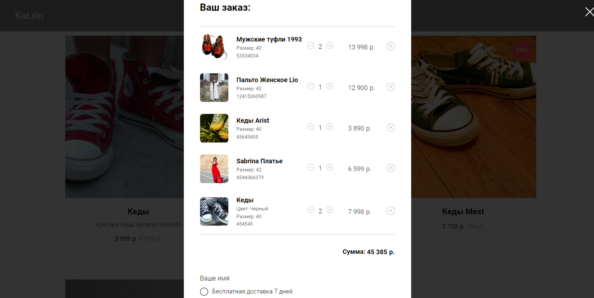This screenshot has height=298, width=594.
Task: Click the Sabrina Платье product image
Action: click(214, 169)
